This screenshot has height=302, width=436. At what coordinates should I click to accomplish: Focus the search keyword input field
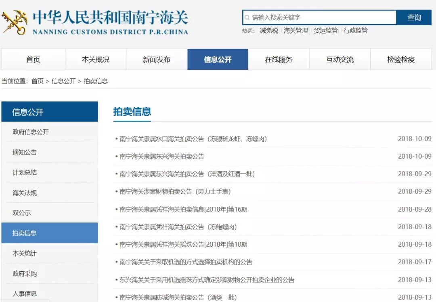tap(319, 17)
